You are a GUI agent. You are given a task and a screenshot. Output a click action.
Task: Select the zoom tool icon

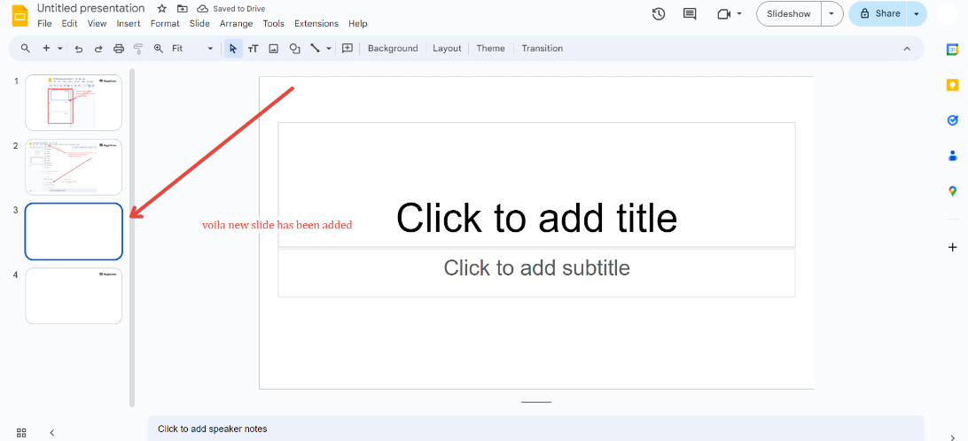[159, 48]
